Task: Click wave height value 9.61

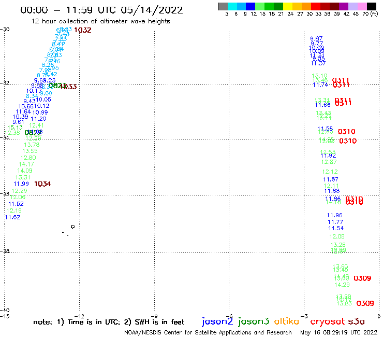Action: pyautogui.click(x=18, y=122)
